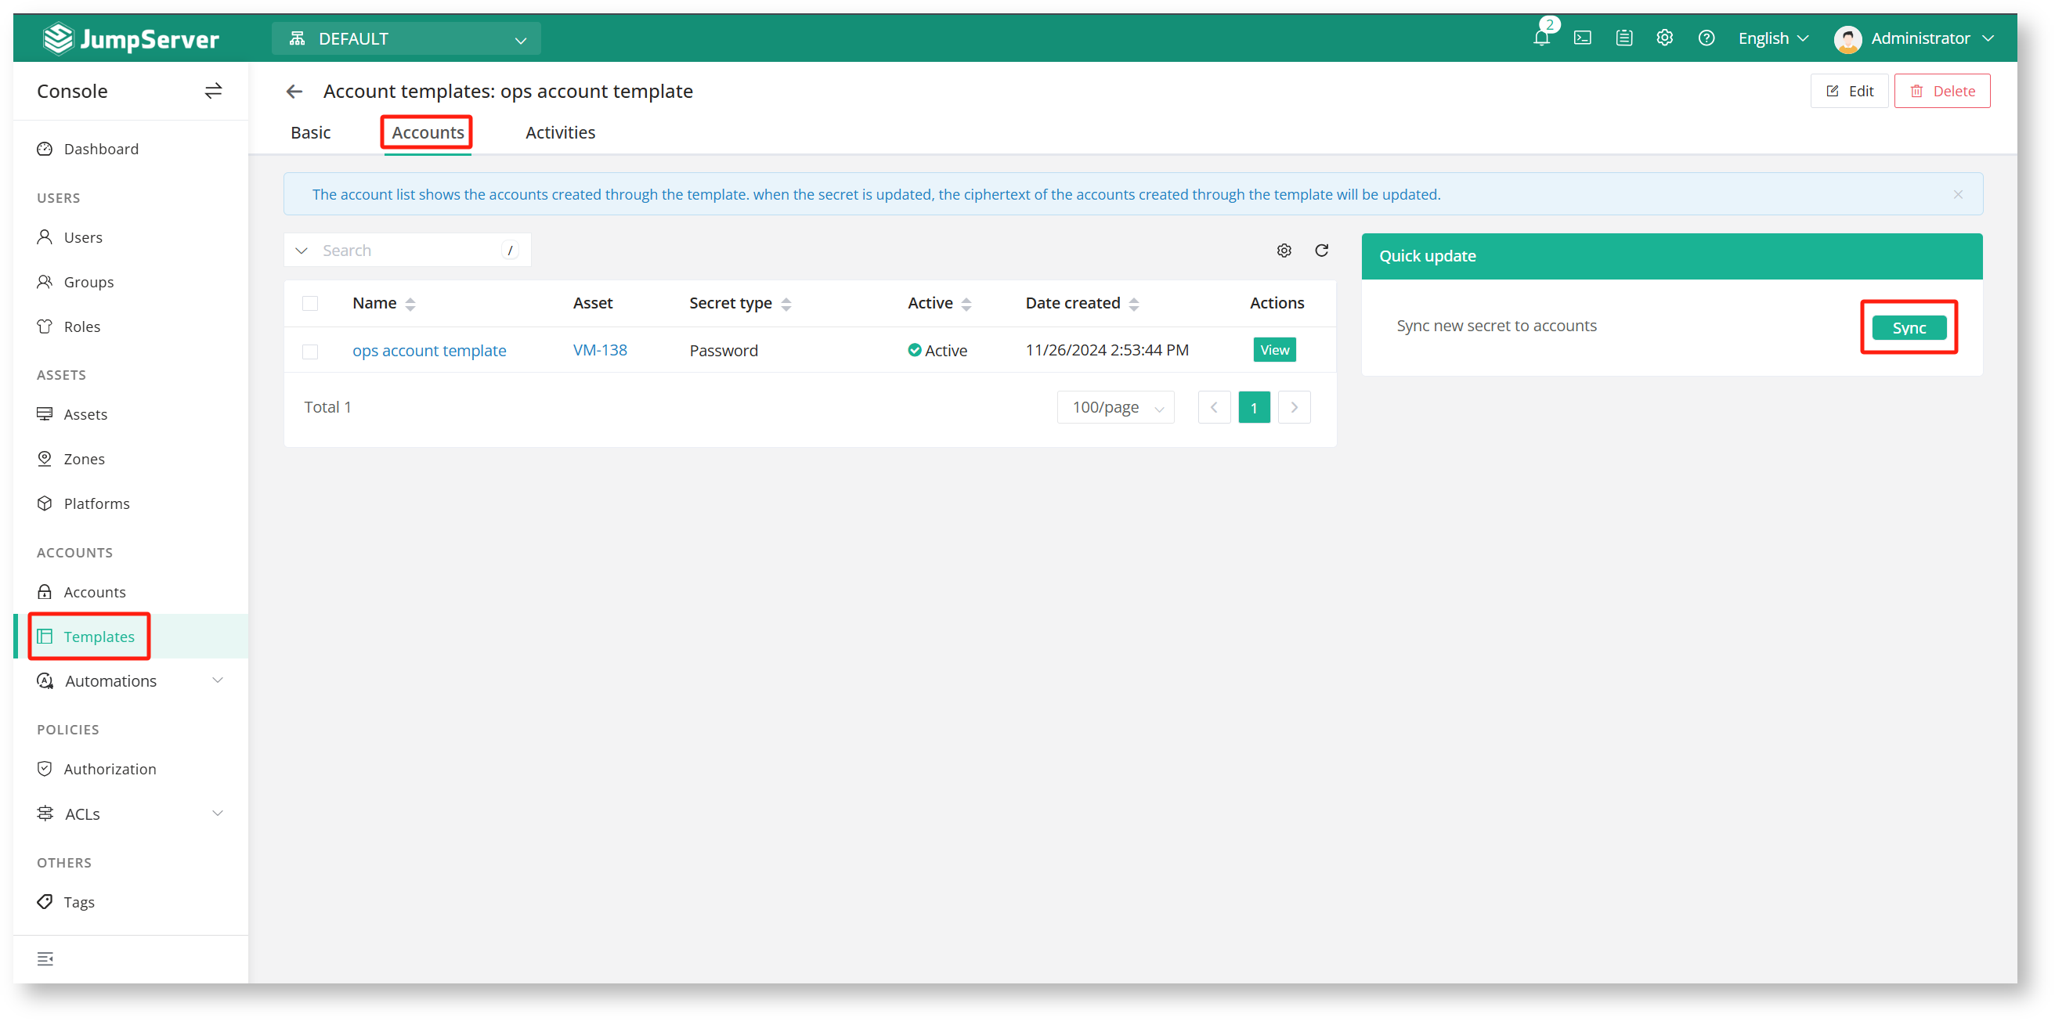
Task: Expand the Automations menu
Action: pyautogui.click(x=131, y=682)
